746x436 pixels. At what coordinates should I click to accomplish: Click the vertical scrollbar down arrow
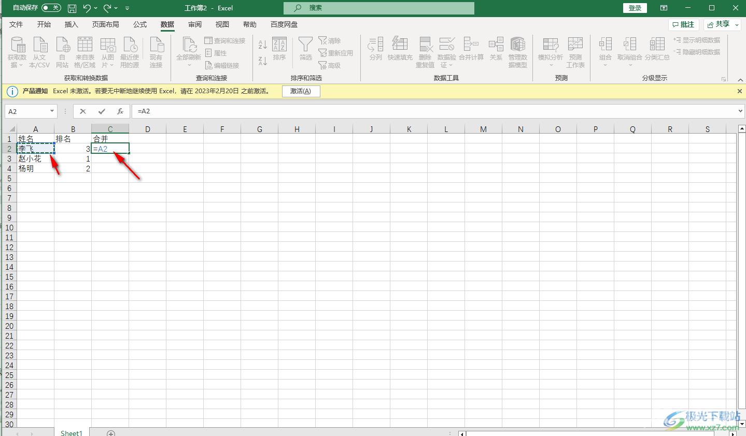(x=741, y=424)
